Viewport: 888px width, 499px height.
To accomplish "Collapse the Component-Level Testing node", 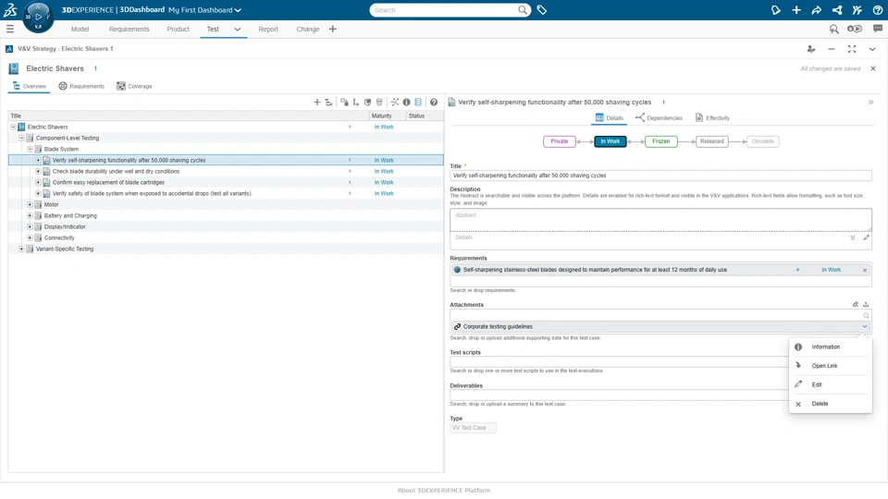I will (x=21, y=138).
